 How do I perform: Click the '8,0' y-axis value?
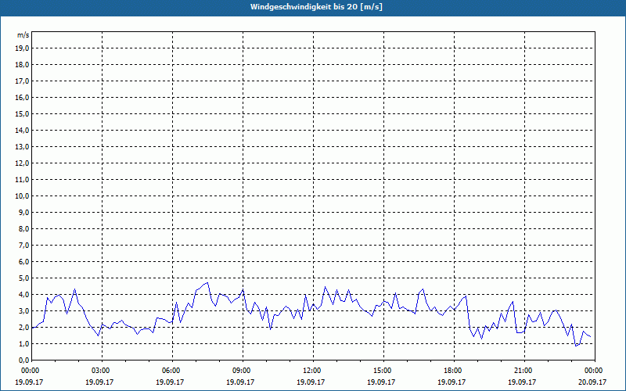click(x=23, y=228)
